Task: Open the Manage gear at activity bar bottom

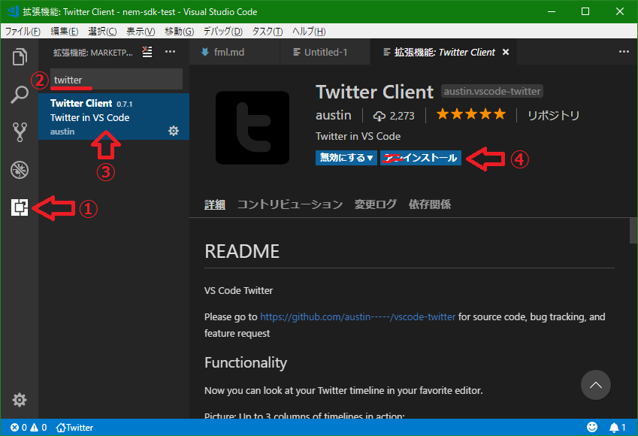Action: pyautogui.click(x=19, y=400)
